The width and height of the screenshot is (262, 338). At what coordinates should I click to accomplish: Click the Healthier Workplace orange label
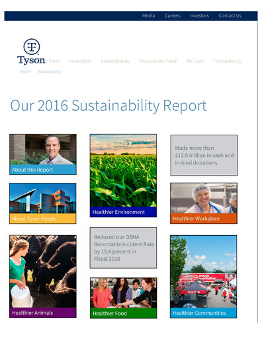click(204, 219)
